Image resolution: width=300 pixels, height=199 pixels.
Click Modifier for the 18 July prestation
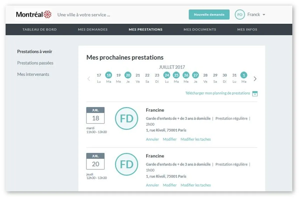pyautogui.click(x=170, y=139)
